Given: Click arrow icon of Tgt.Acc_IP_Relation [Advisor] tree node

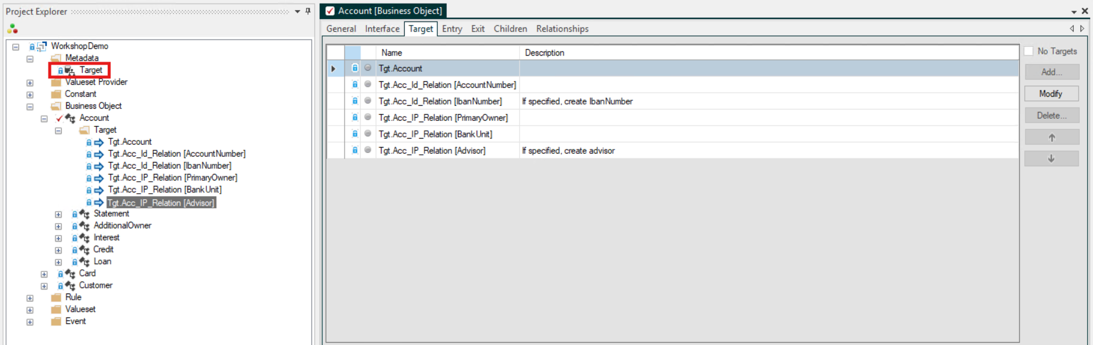Looking at the screenshot, I should click(x=99, y=203).
